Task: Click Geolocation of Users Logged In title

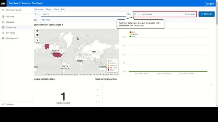Action: click(49, 25)
